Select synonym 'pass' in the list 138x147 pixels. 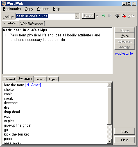(8, 139)
